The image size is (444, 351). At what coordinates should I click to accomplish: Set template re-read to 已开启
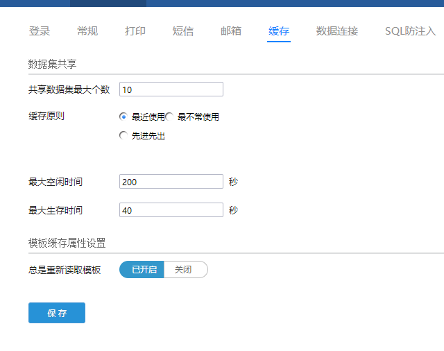142,269
